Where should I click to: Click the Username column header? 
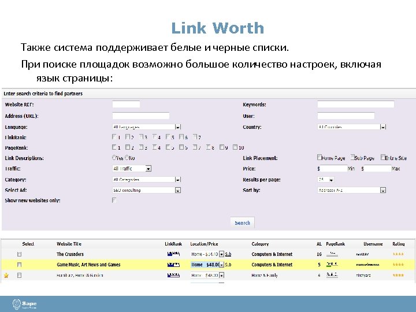point(373,244)
